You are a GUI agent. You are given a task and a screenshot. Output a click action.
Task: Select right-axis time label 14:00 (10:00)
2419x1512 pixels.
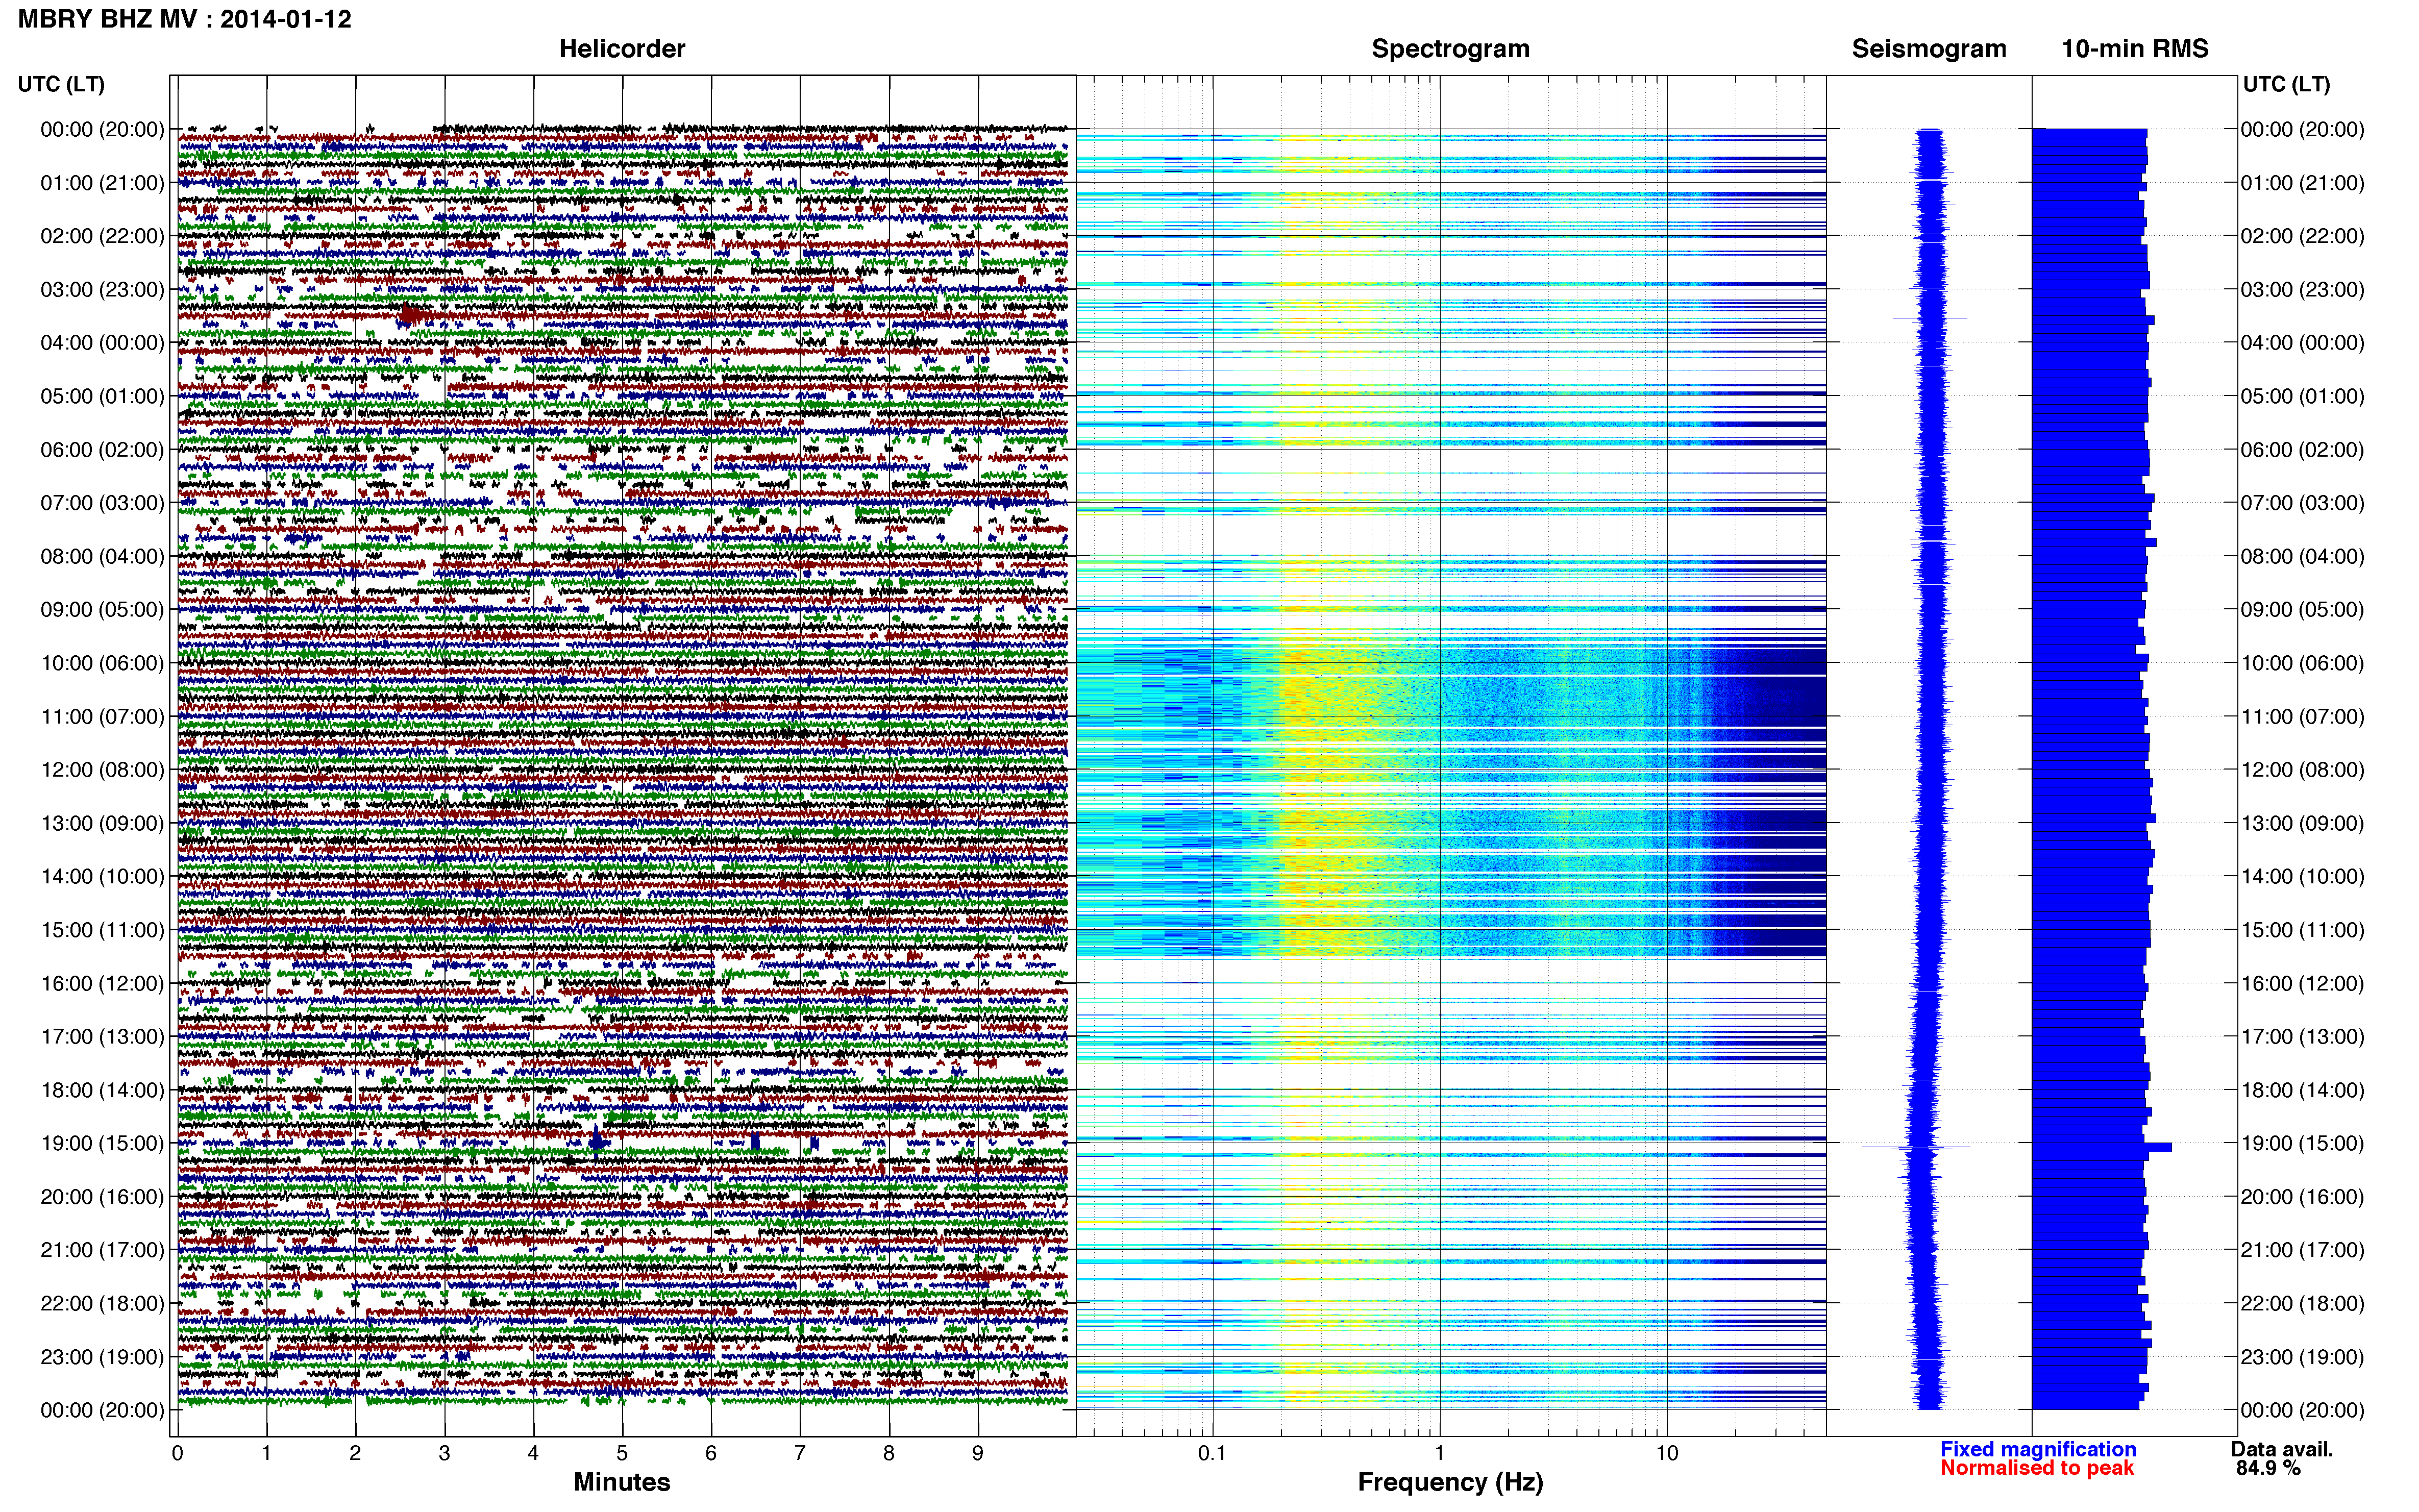tap(2302, 877)
